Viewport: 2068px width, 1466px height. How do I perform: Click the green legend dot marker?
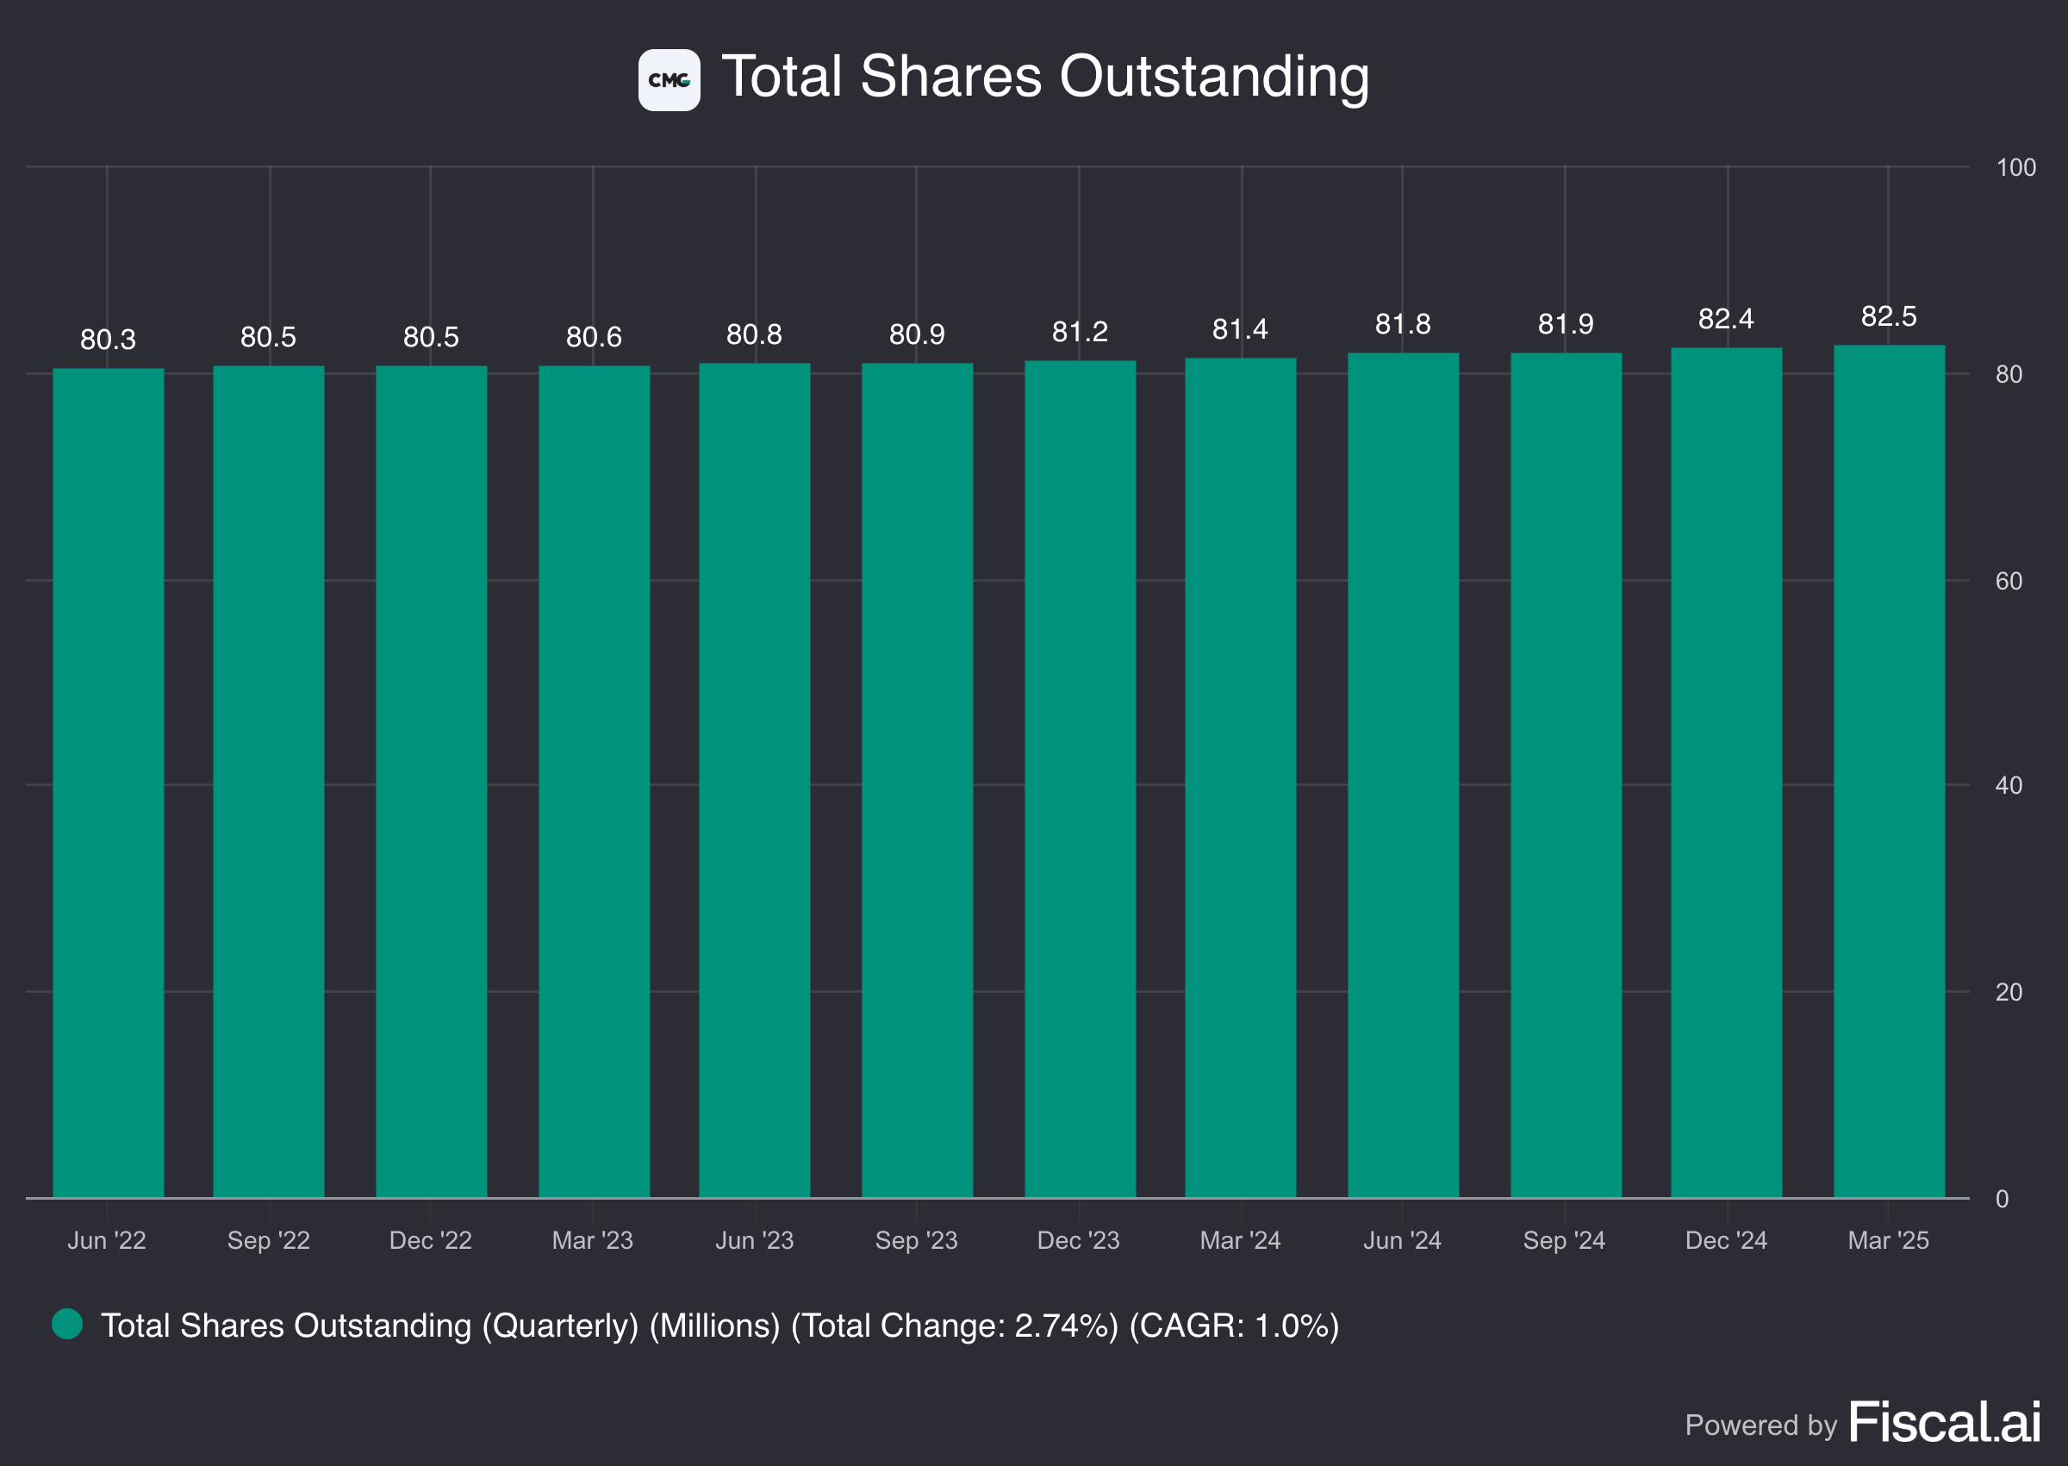pyautogui.click(x=65, y=1326)
